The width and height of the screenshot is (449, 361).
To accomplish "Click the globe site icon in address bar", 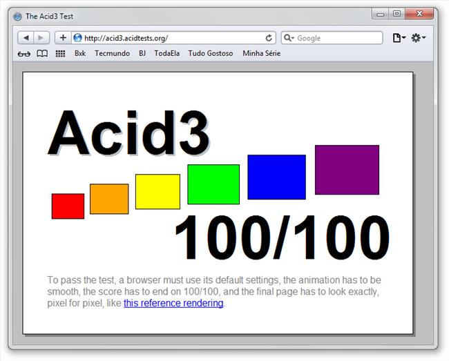I will 77,38.
